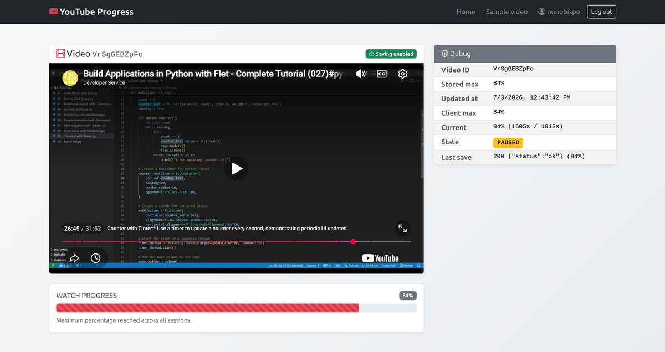Open the Developer Service channel avatar

coord(70,77)
